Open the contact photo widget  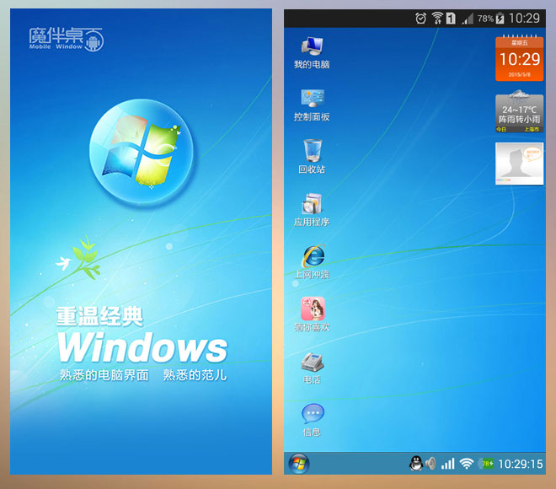coord(519,164)
